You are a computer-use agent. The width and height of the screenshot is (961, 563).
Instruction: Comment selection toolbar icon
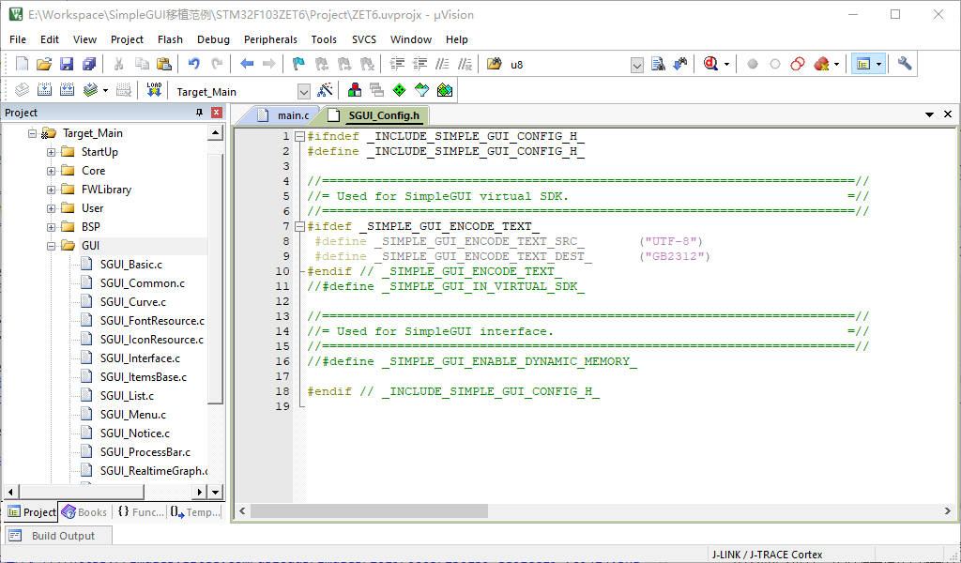pos(443,64)
